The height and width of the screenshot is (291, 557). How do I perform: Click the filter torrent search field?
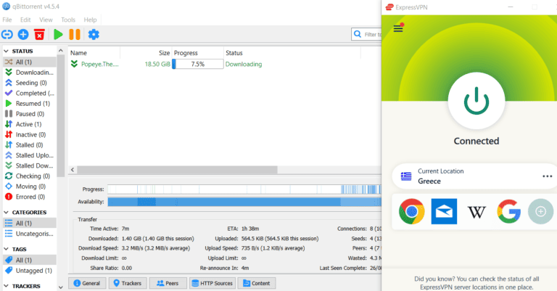pyautogui.click(x=370, y=34)
